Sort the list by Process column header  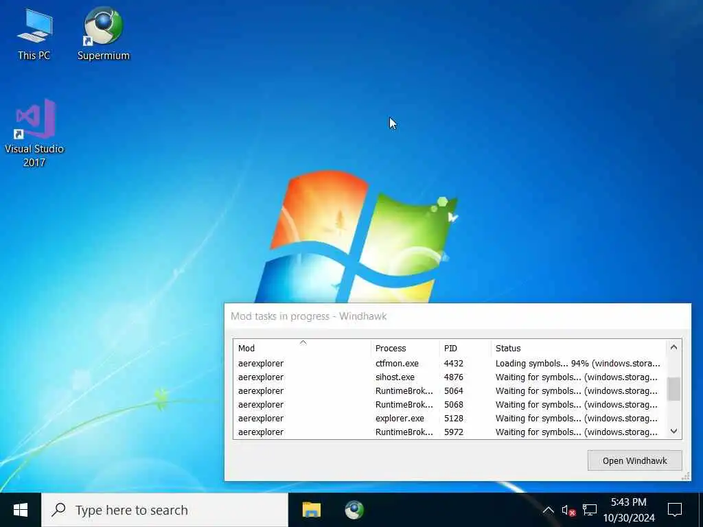(405, 348)
